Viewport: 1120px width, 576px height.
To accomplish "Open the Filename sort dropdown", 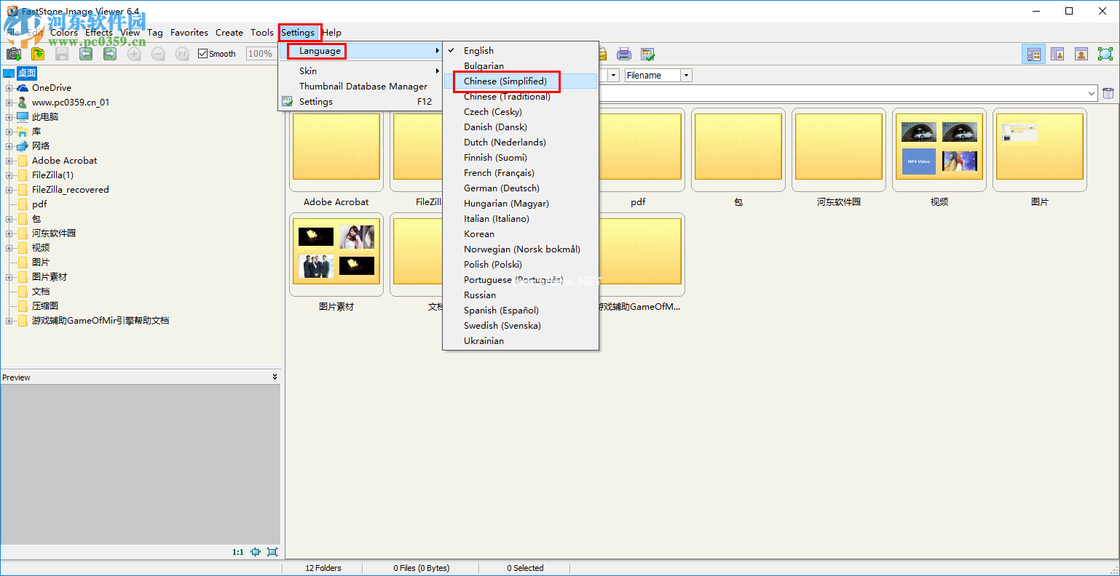I will coord(686,76).
